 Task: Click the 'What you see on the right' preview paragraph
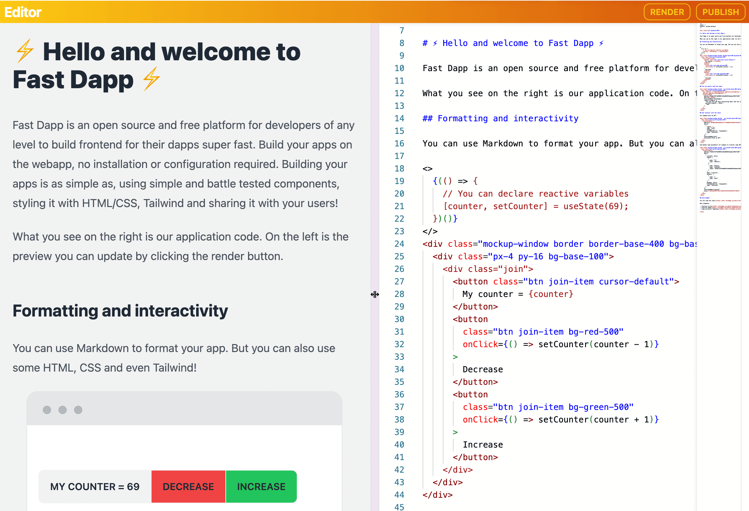click(180, 246)
